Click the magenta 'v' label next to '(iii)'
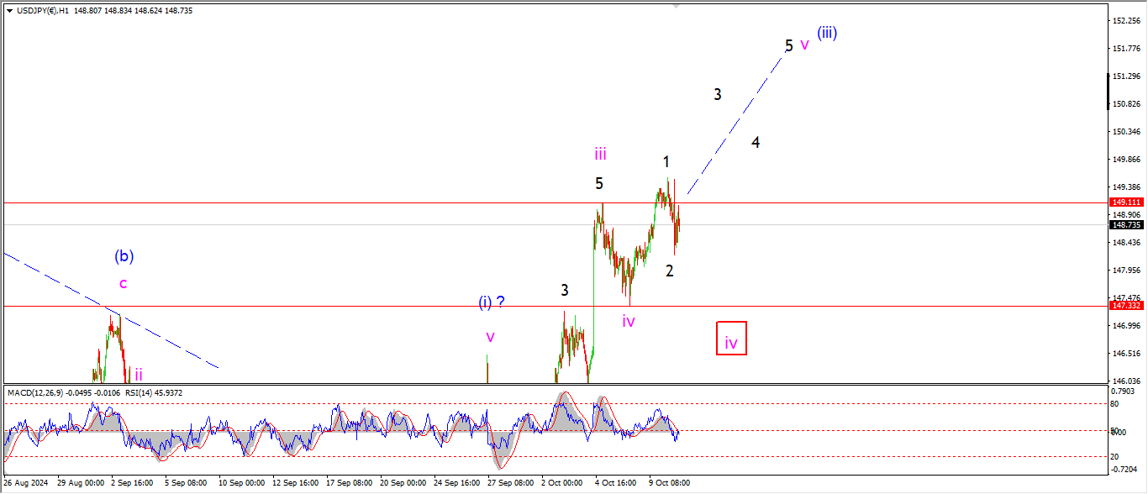The width and height of the screenshot is (1148, 494). 804,45
